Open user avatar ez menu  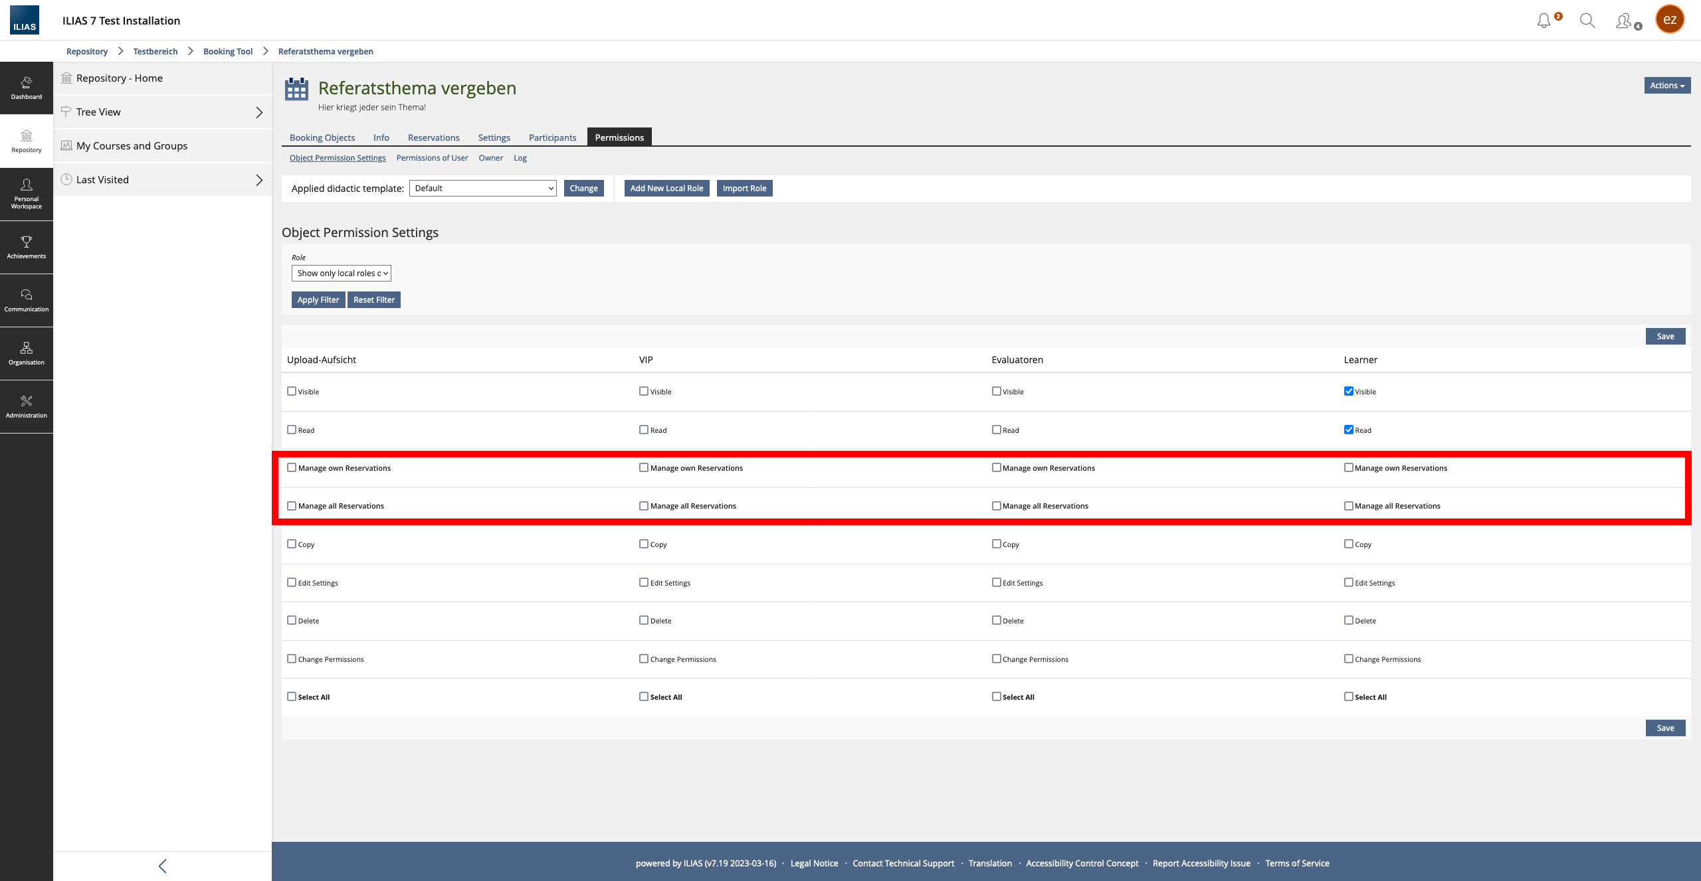[x=1670, y=19]
